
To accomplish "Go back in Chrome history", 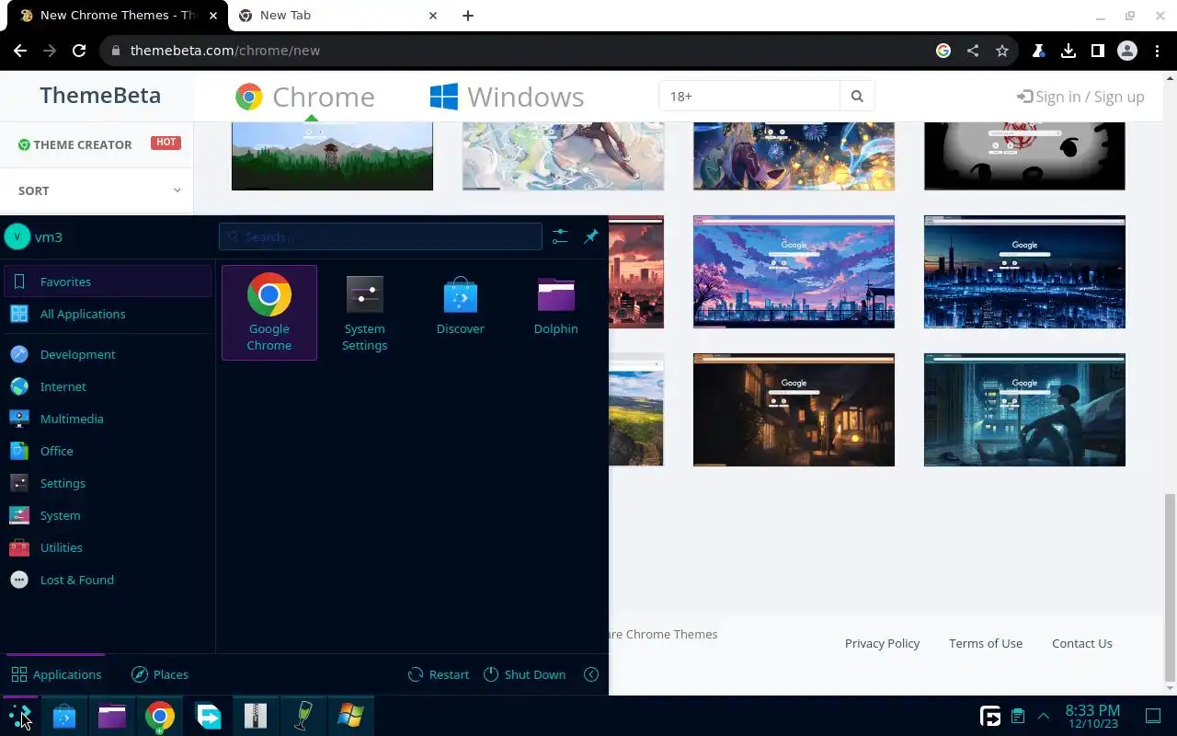I will (x=20, y=51).
